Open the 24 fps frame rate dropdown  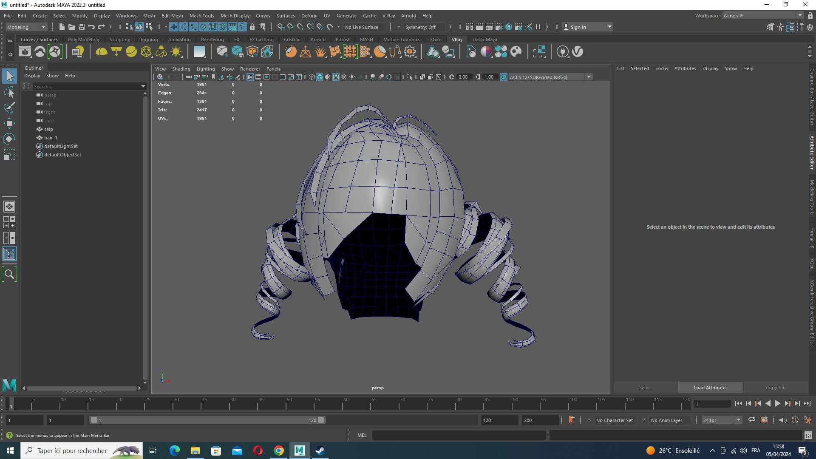tap(738, 420)
